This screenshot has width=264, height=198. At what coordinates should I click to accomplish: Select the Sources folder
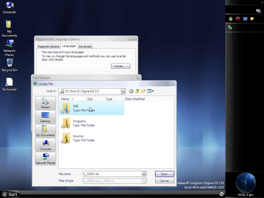(78, 138)
